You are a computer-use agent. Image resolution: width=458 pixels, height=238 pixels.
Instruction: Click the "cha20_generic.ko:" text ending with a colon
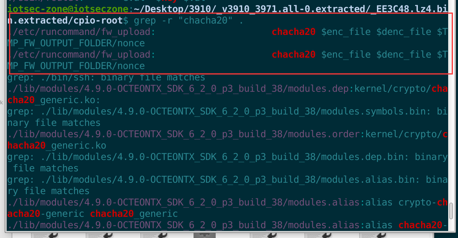[x=54, y=100]
